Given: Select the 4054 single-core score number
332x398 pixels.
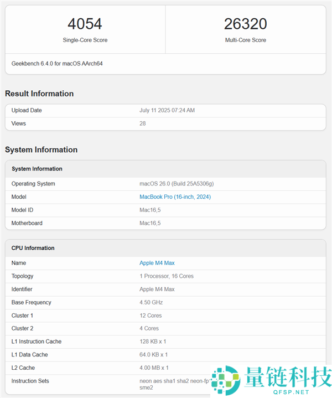Looking at the screenshot, I should [x=85, y=24].
